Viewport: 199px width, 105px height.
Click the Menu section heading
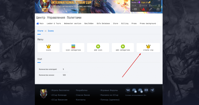click(x=40, y=39)
